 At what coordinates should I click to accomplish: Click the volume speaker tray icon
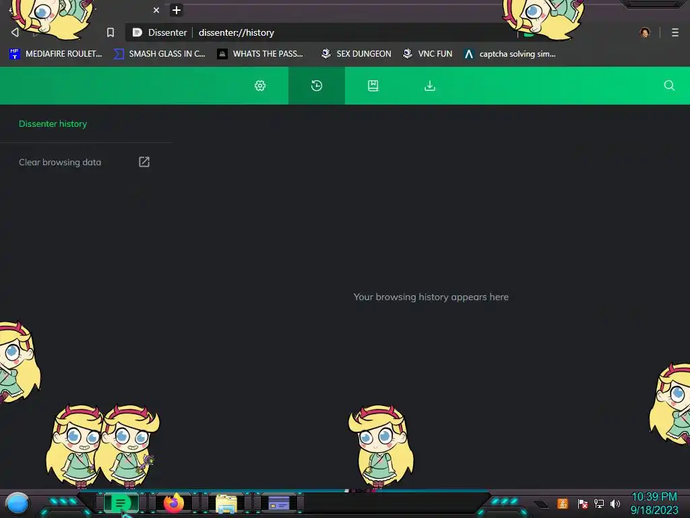point(615,503)
